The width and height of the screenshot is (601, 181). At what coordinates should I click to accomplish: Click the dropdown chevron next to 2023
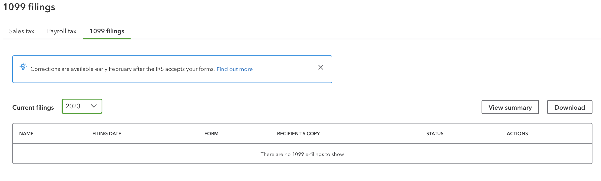point(94,106)
